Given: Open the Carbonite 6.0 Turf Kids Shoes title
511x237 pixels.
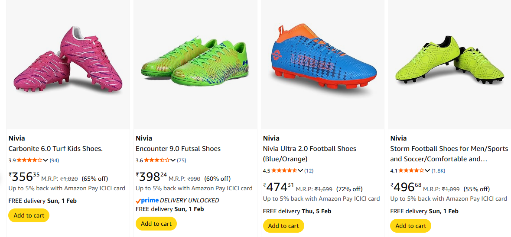Looking at the screenshot, I should pyautogui.click(x=55, y=149).
